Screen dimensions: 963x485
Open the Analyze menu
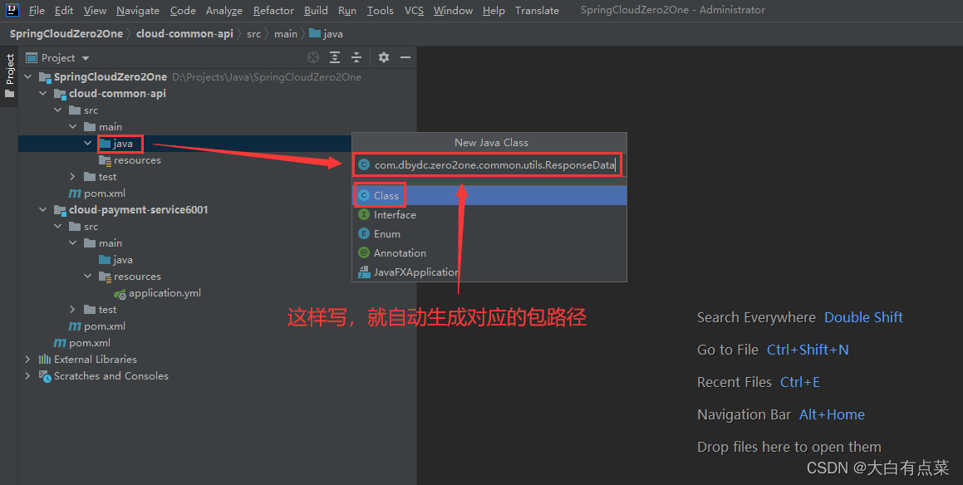(224, 11)
